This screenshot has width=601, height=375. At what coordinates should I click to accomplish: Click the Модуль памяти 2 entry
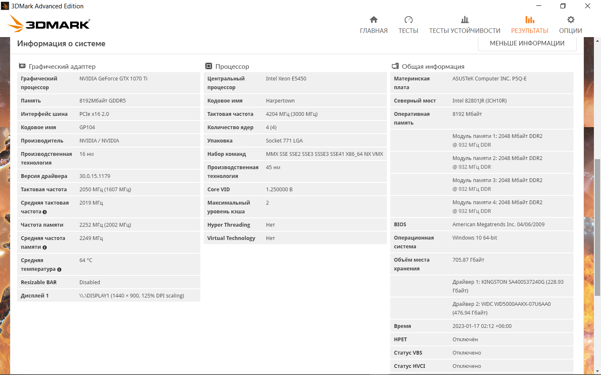click(497, 162)
